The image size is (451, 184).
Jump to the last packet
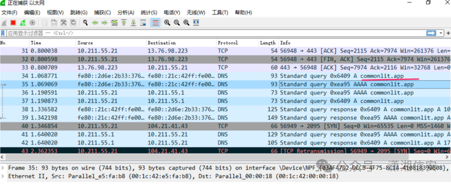pyautogui.click(x=134, y=23)
